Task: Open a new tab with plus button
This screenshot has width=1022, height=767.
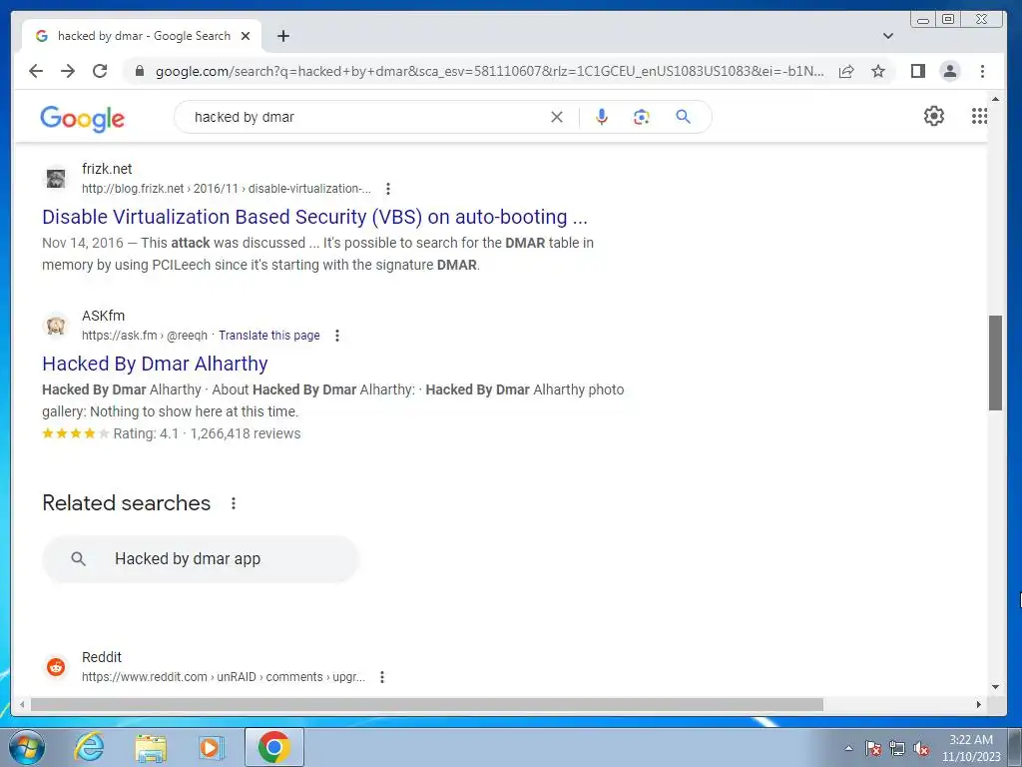Action: [x=282, y=36]
